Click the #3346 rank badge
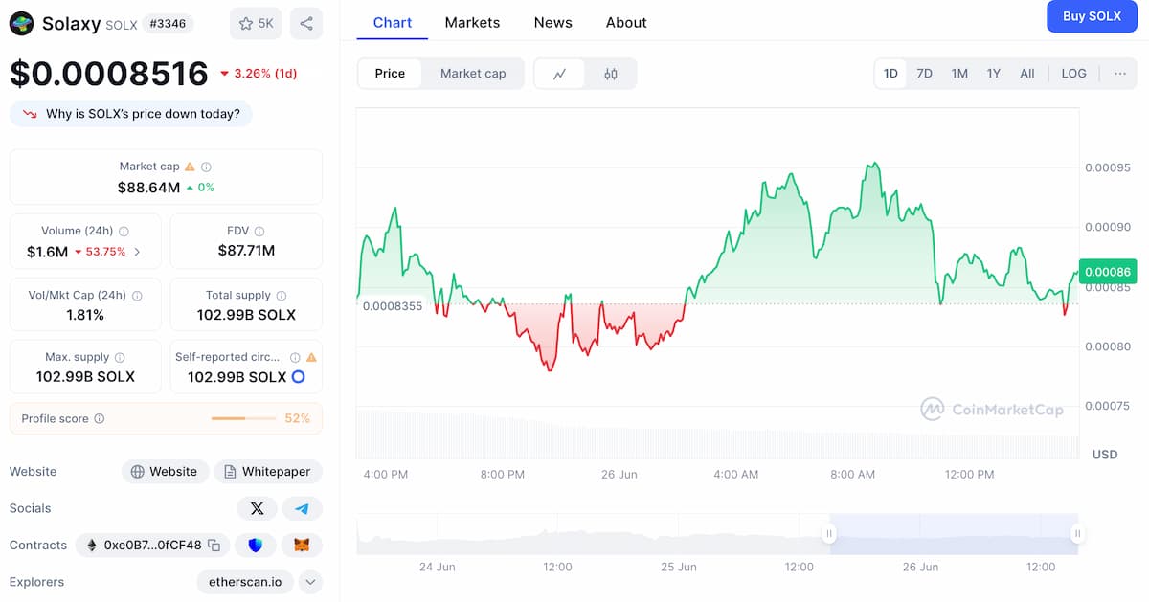Image resolution: width=1149 pixels, height=602 pixels. 168,23
